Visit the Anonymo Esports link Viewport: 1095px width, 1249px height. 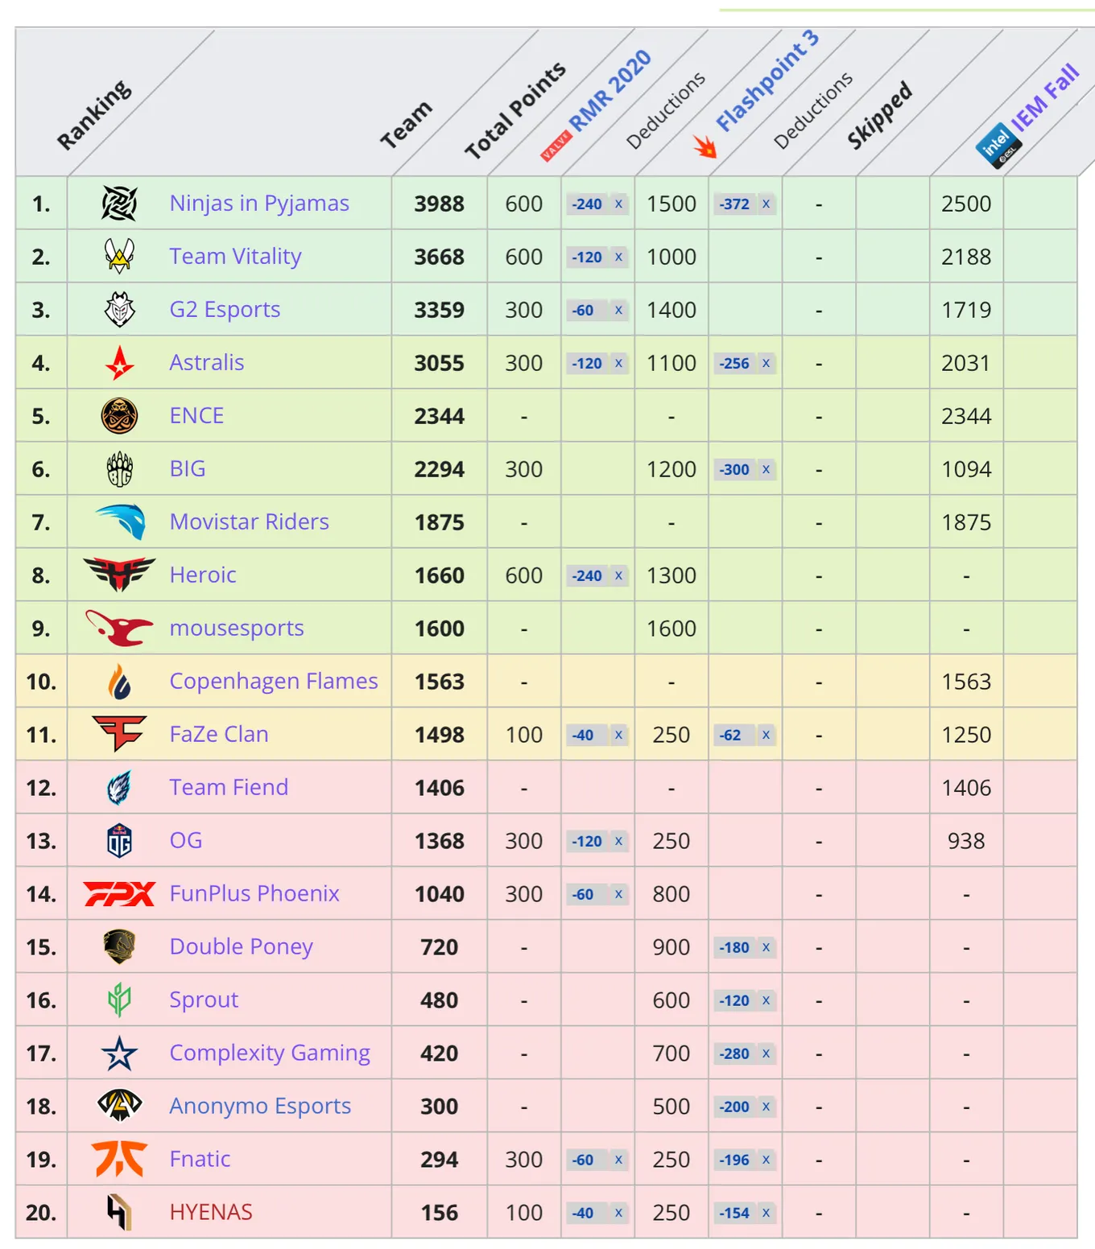tap(260, 1107)
